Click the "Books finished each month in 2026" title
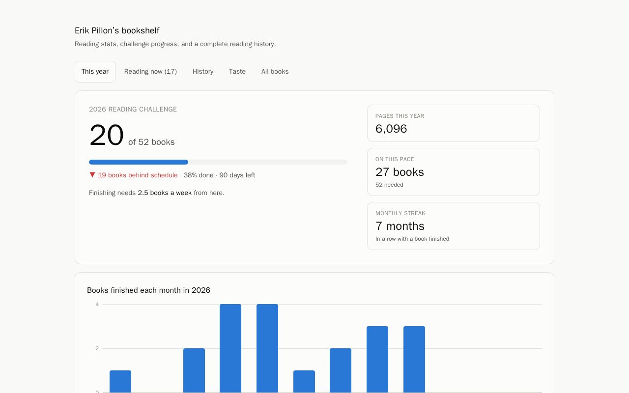This screenshot has height=393, width=629. (x=148, y=290)
